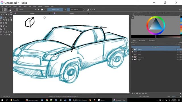Select the Rectangle shape tool
This screenshot has height=102, width=182.
click(6, 18)
